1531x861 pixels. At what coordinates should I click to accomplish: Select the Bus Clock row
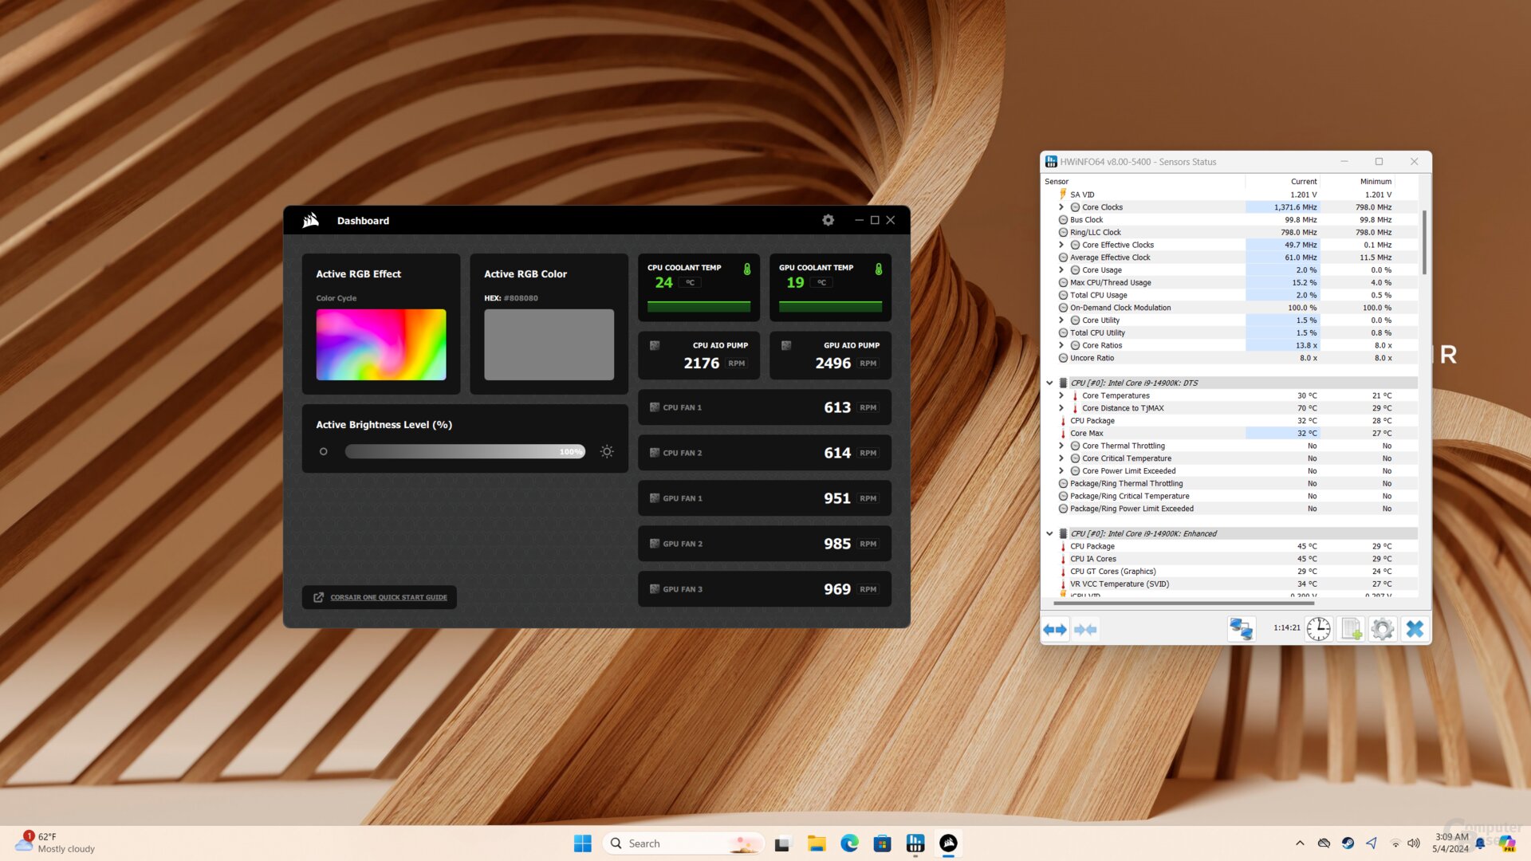[1230, 220]
